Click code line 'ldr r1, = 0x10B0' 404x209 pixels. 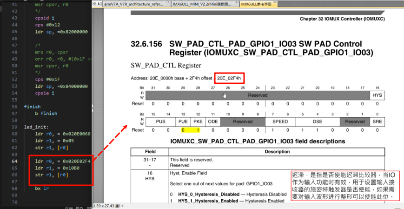point(57,168)
